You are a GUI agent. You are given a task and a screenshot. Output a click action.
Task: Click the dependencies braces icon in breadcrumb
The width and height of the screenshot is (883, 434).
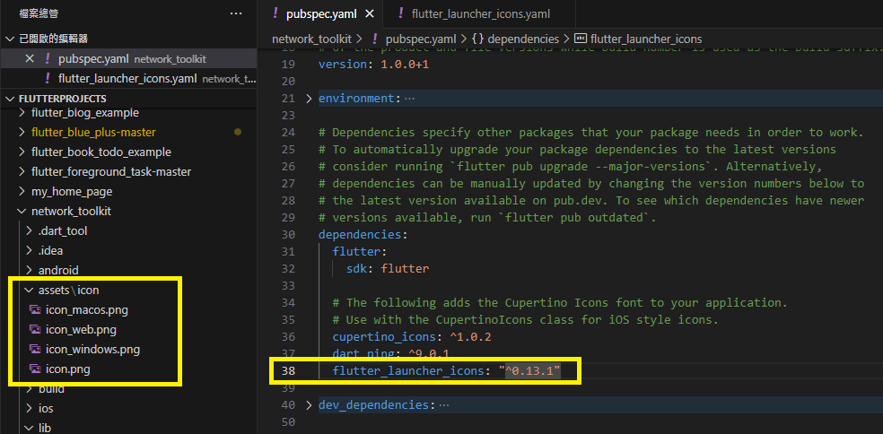point(477,39)
